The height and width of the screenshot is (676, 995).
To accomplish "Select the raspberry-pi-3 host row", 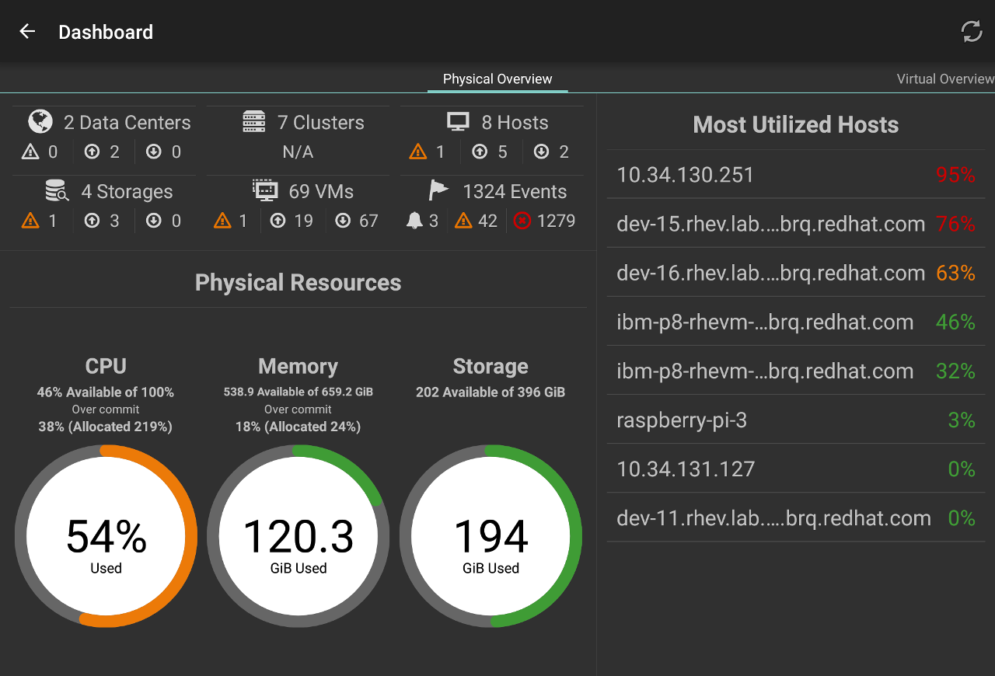I will click(795, 420).
